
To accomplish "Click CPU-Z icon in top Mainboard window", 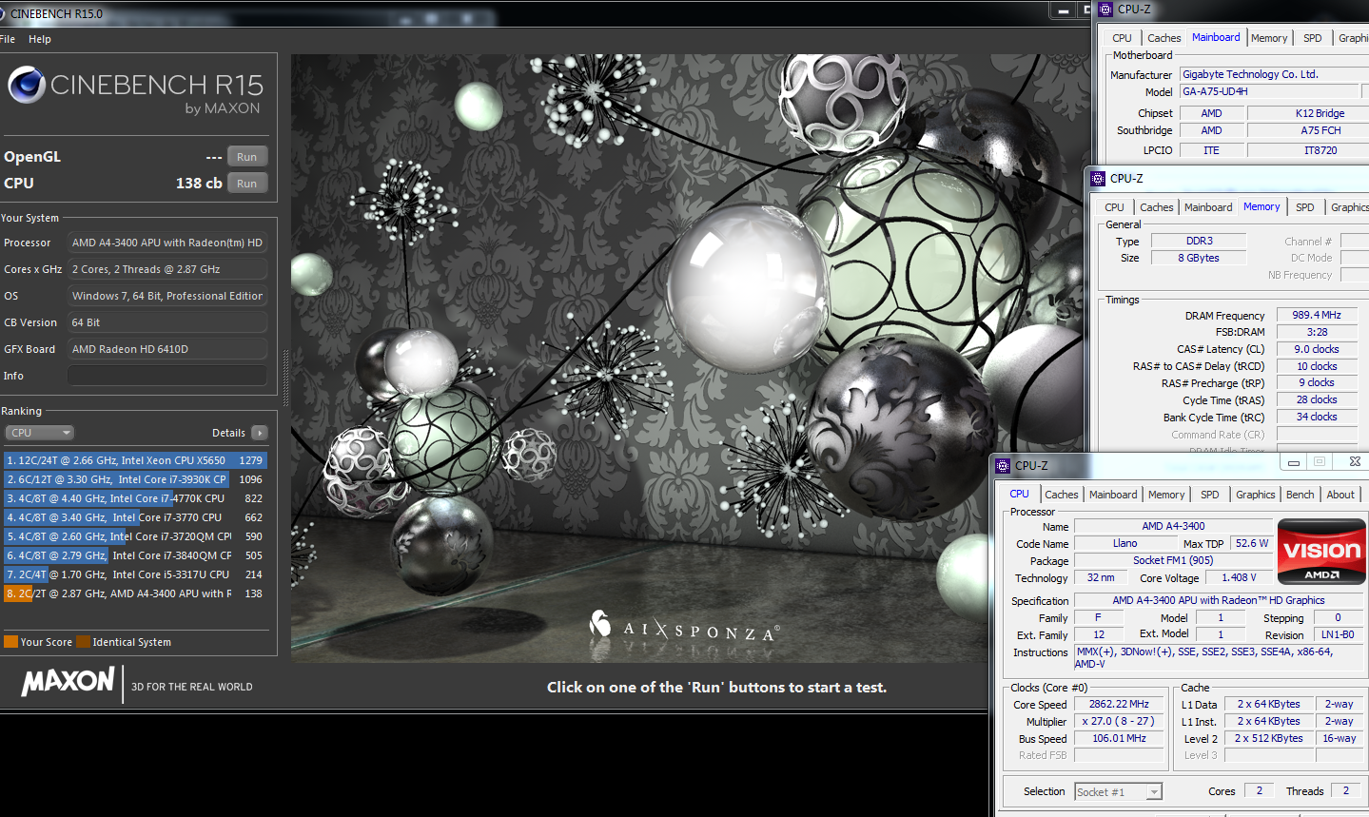I will 1105,10.
